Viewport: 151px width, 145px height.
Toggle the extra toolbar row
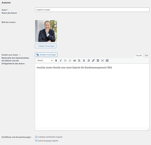coord(107,61)
